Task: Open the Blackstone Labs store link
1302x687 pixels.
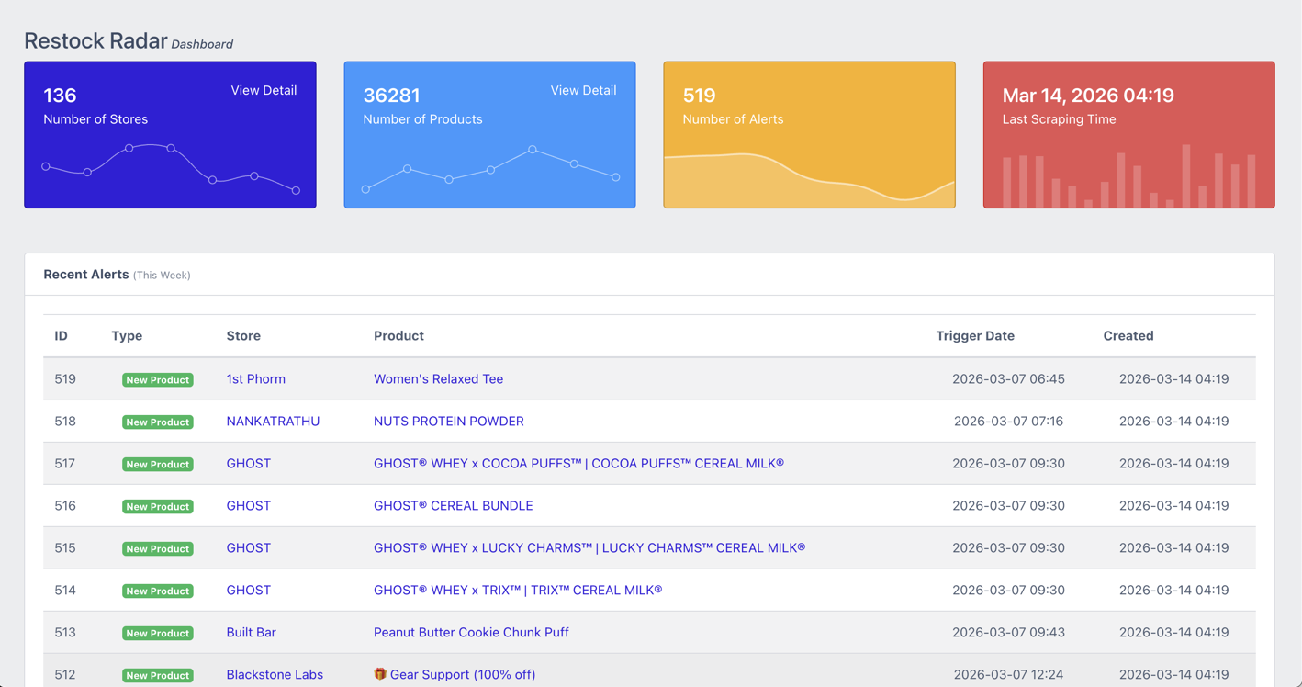Action: 275,674
